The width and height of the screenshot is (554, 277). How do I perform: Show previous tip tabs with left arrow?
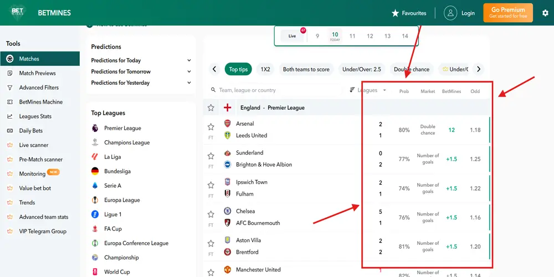[x=214, y=69]
